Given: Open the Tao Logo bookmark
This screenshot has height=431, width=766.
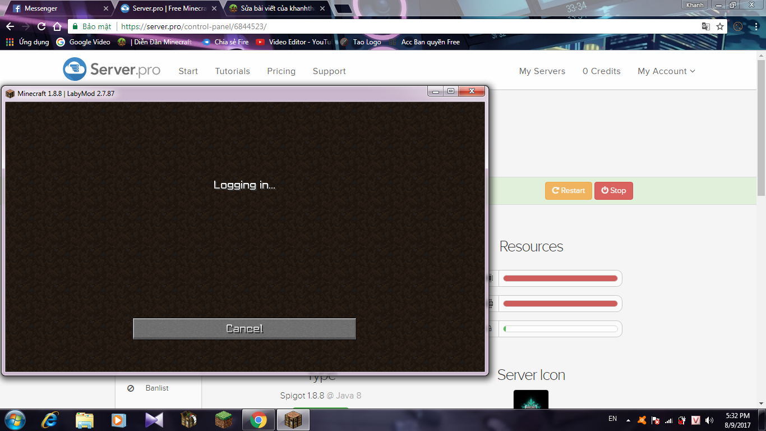Looking at the screenshot, I should click(x=361, y=42).
